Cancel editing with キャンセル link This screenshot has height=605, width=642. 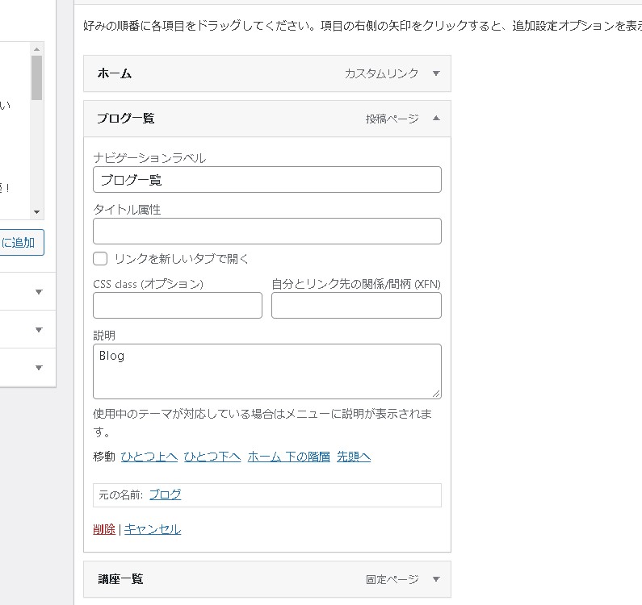coord(152,529)
